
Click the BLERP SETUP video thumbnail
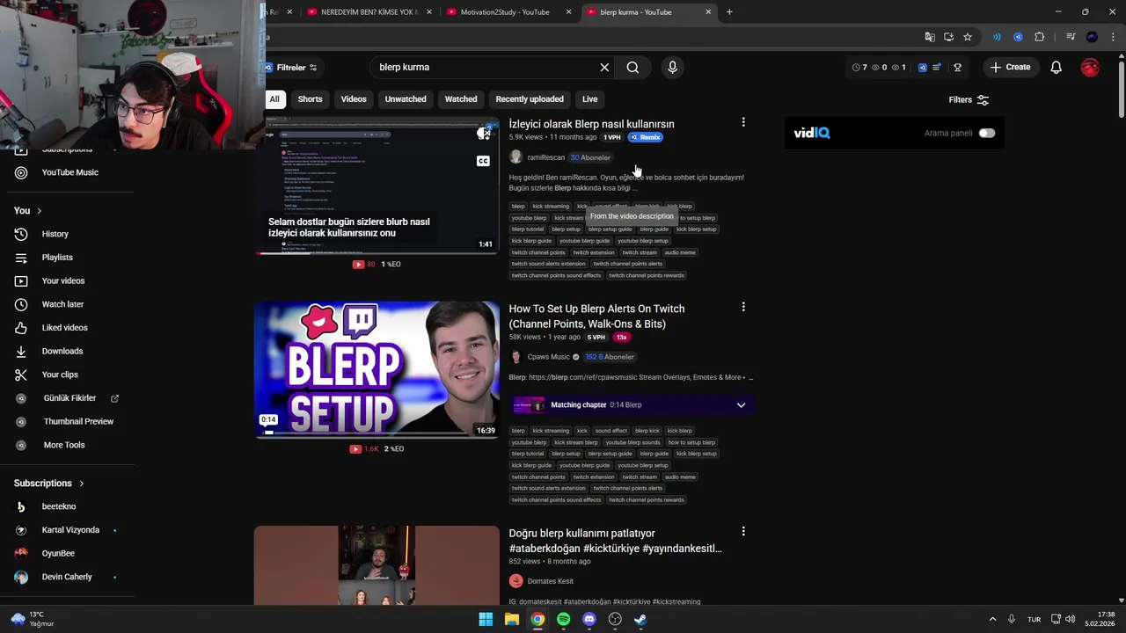point(377,370)
